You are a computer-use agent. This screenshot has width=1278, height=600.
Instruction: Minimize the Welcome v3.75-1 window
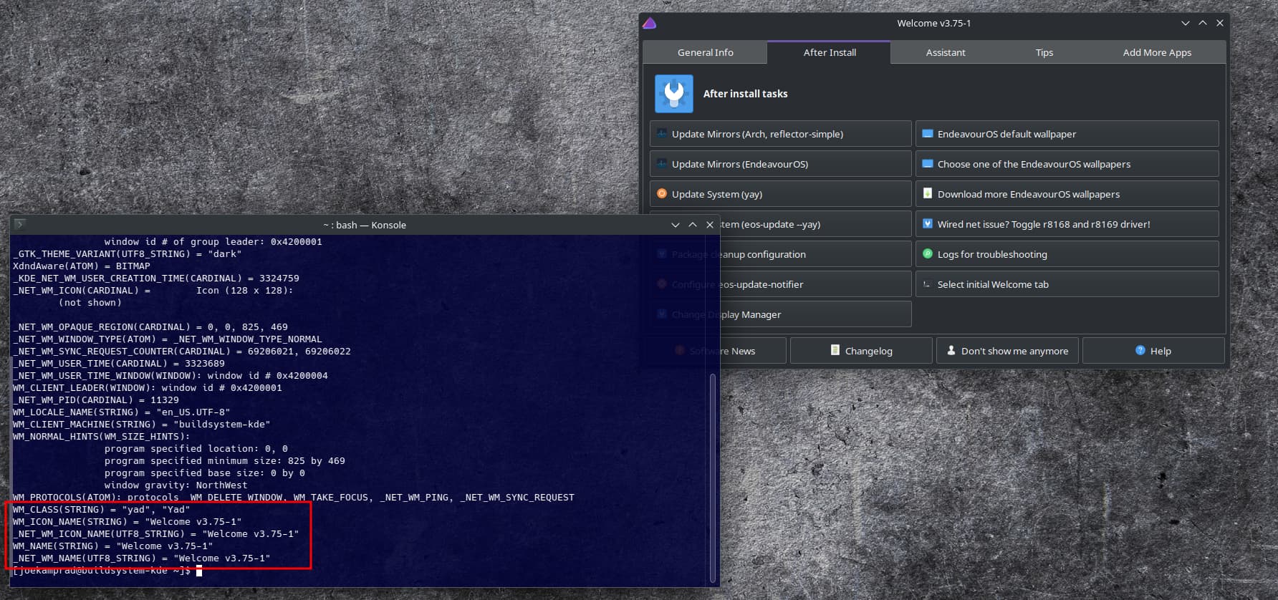click(1186, 23)
